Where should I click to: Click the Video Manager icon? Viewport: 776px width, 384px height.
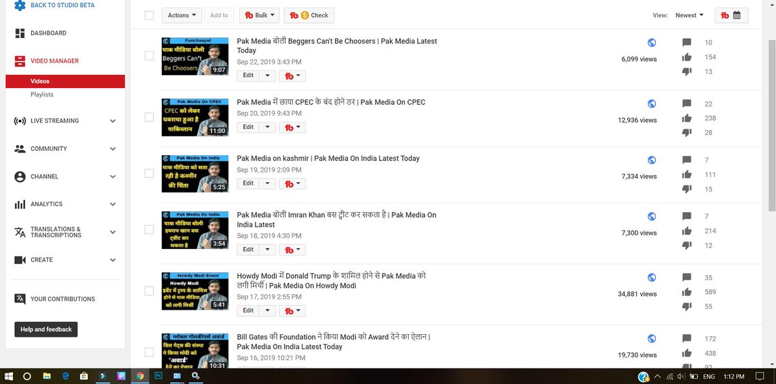click(x=19, y=61)
